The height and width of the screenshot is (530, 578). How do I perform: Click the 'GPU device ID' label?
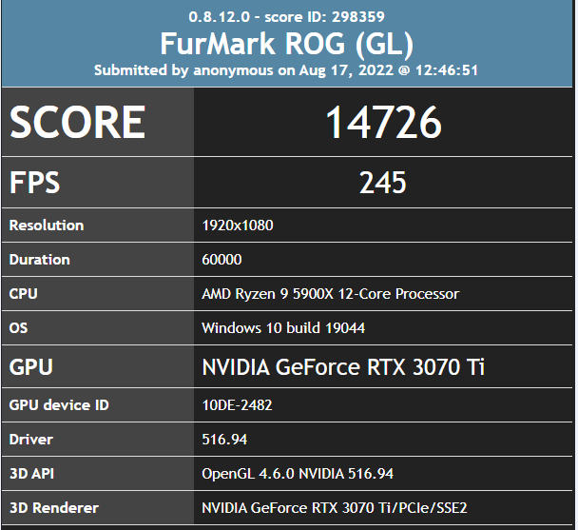click(59, 405)
